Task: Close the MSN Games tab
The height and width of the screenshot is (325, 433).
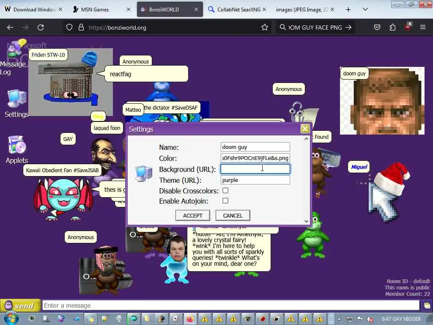Action: pos(129,9)
